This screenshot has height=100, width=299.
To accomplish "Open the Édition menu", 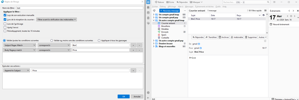I will tap(163, 7).
